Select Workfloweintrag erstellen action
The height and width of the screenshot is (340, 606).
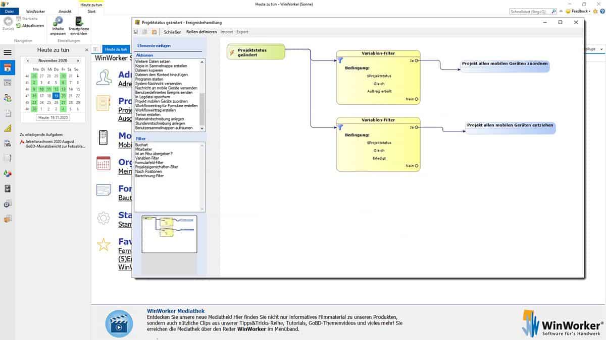click(x=156, y=110)
